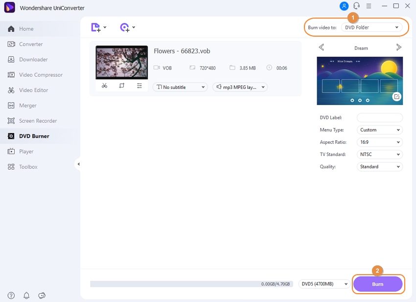Click the Downloader sidebar icon

pyautogui.click(x=11, y=59)
